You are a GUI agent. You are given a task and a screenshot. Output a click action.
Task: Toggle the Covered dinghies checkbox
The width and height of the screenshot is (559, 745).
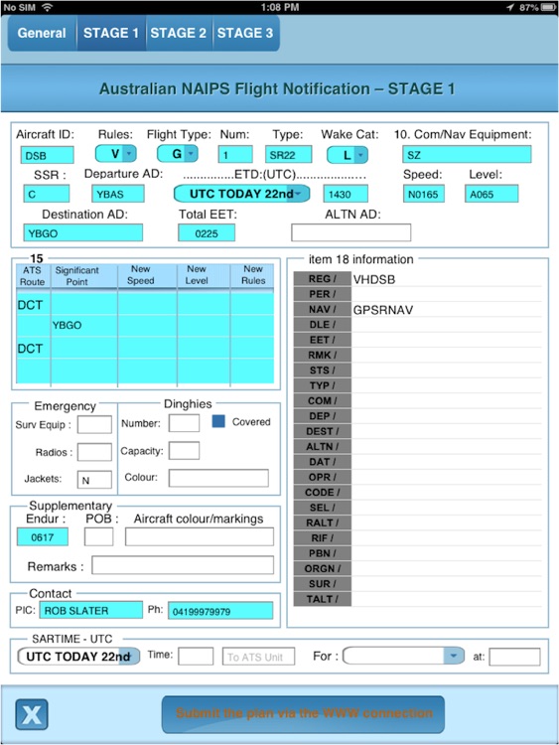[x=218, y=421]
